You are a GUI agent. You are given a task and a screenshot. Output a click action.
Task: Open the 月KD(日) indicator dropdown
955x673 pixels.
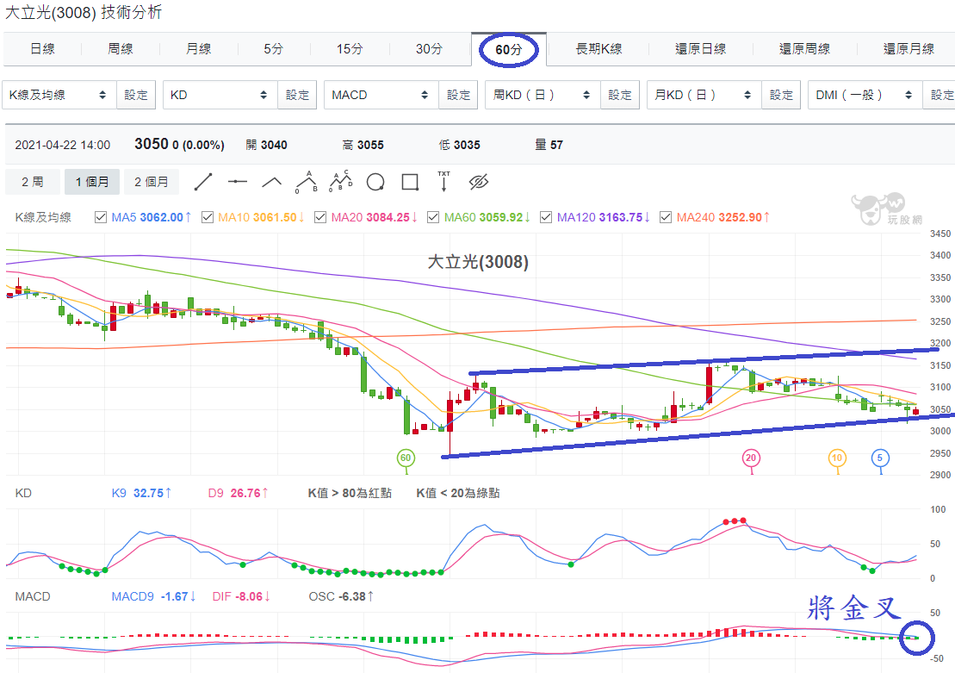(704, 95)
